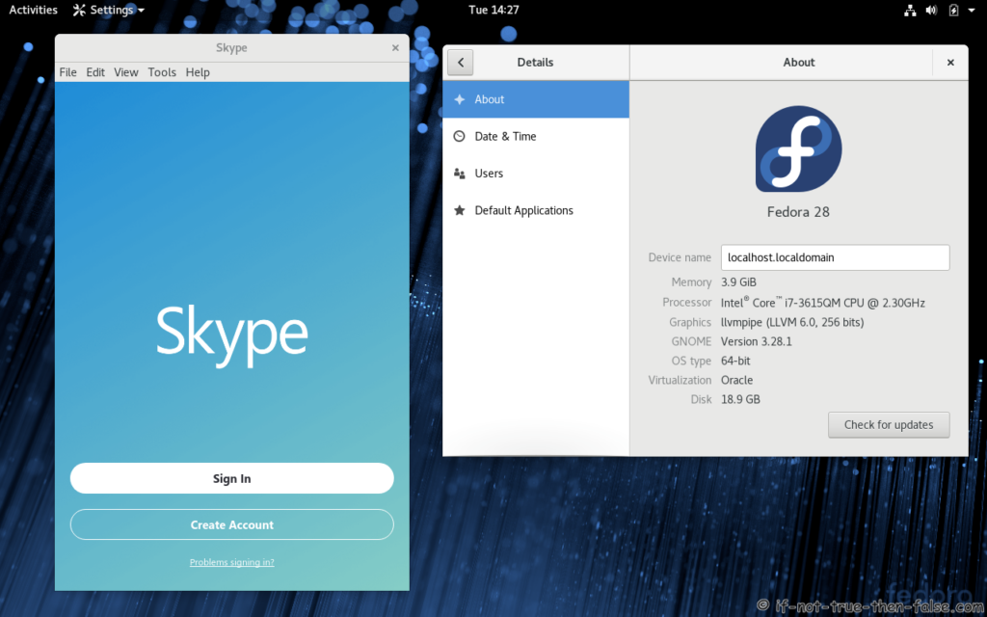The height and width of the screenshot is (617, 987).
Task: Click the star icon beside Default Applications
Action: [x=460, y=210]
